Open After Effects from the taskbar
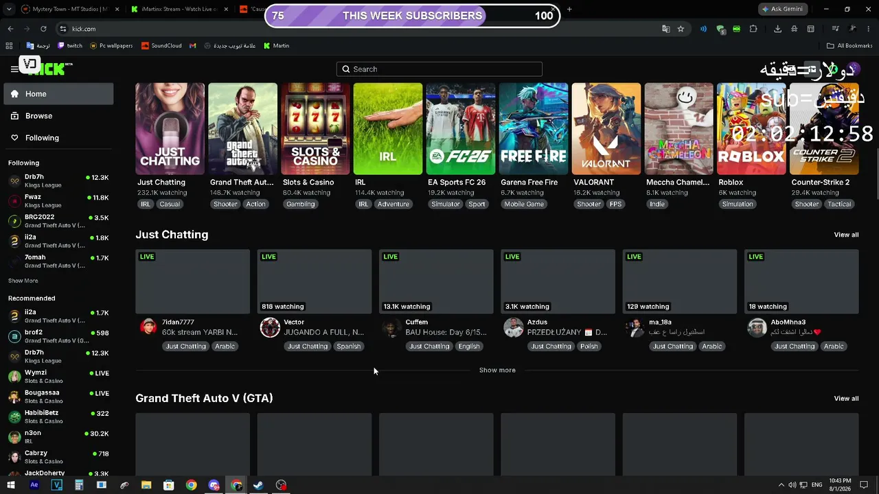The image size is (879, 494). point(34,485)
